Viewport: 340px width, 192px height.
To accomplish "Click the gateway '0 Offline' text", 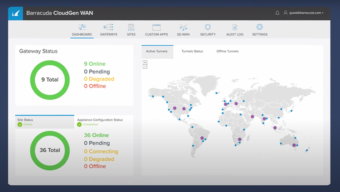I will point(95,86).
